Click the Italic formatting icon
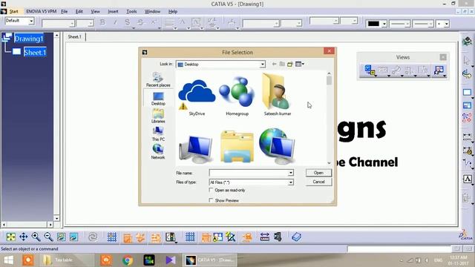Viewport: 475px width, 267px height. [115, 22]
